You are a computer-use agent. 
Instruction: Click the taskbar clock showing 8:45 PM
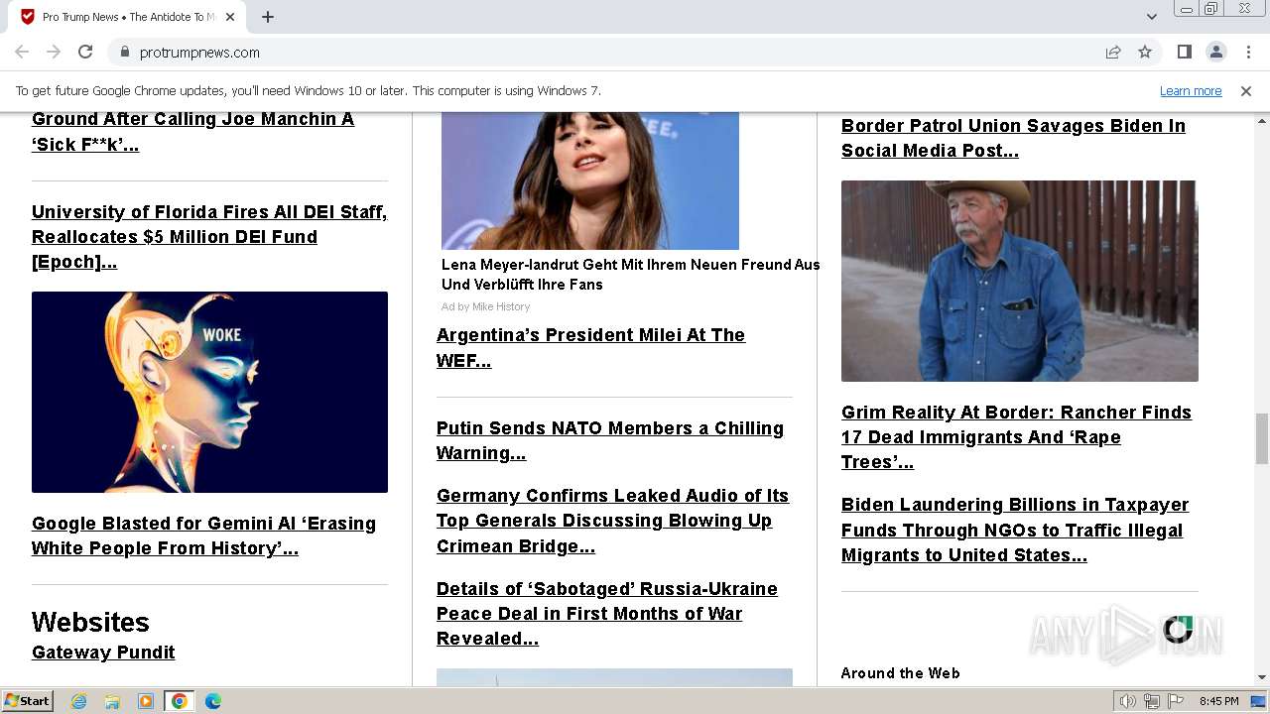click(x=1218, y=701)
